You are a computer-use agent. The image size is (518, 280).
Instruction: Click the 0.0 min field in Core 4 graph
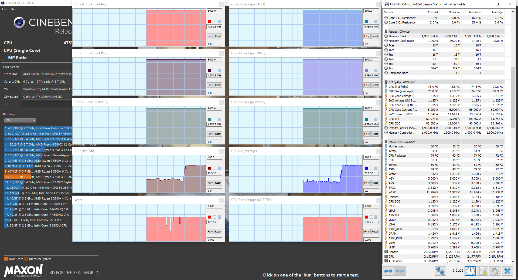[371, 93]
